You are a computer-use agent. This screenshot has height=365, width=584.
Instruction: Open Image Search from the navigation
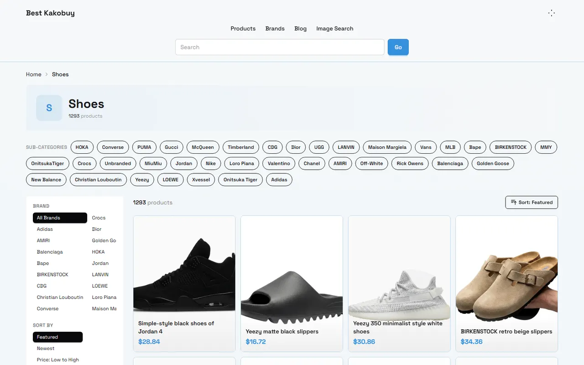335,28
